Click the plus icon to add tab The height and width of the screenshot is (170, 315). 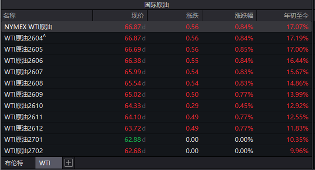click(x=68, y=163)
